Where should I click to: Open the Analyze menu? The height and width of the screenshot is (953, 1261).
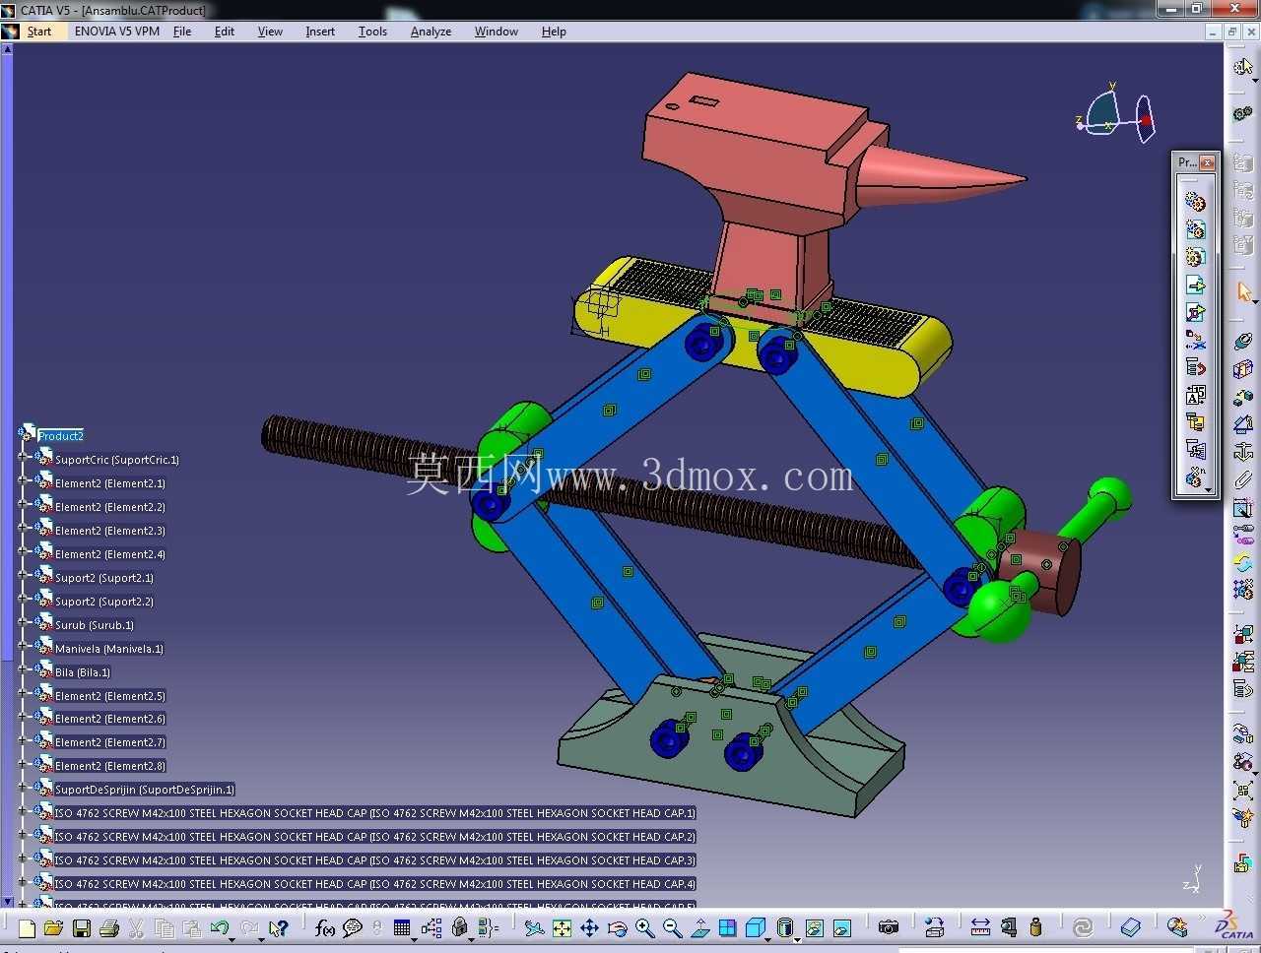pos(431,32)
